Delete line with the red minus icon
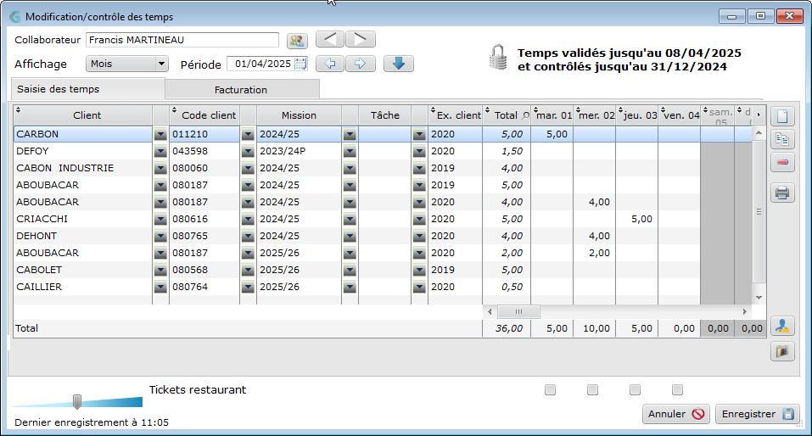 point(782,162)
